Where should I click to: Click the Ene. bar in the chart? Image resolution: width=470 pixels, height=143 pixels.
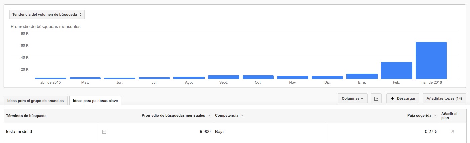point(362,76)
